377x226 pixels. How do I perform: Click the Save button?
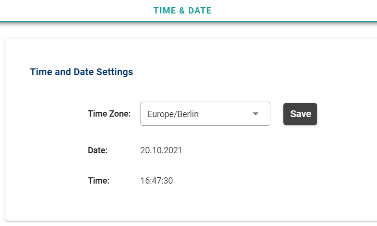[300, 114]
